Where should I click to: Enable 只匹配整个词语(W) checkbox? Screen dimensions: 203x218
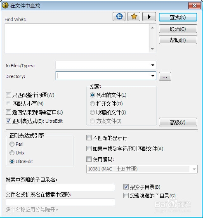coord(8,95)
